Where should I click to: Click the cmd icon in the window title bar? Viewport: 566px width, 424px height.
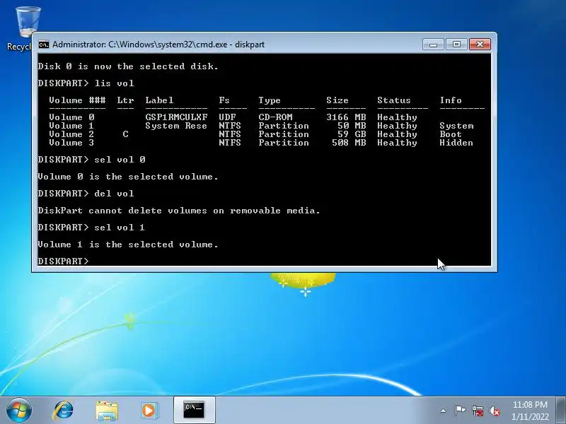44,45
